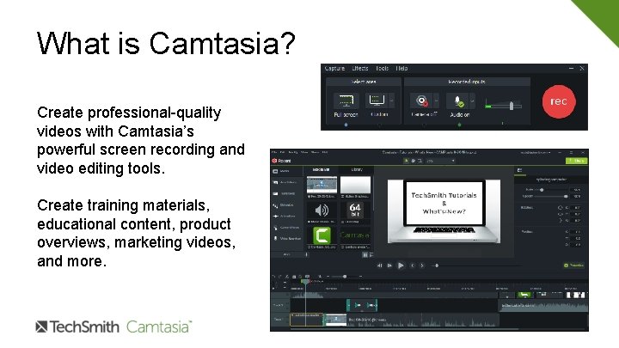This screenshot has width=619, height=348.
Task: Click the timeline copy icon
Action: click(x=294, y=277)
